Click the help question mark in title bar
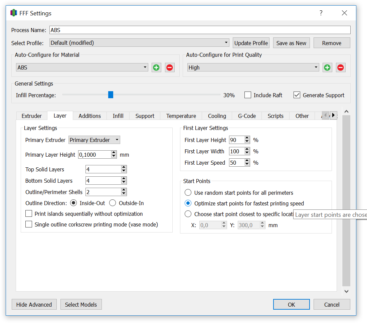367x323 pixels. click(x=321, y=13)
